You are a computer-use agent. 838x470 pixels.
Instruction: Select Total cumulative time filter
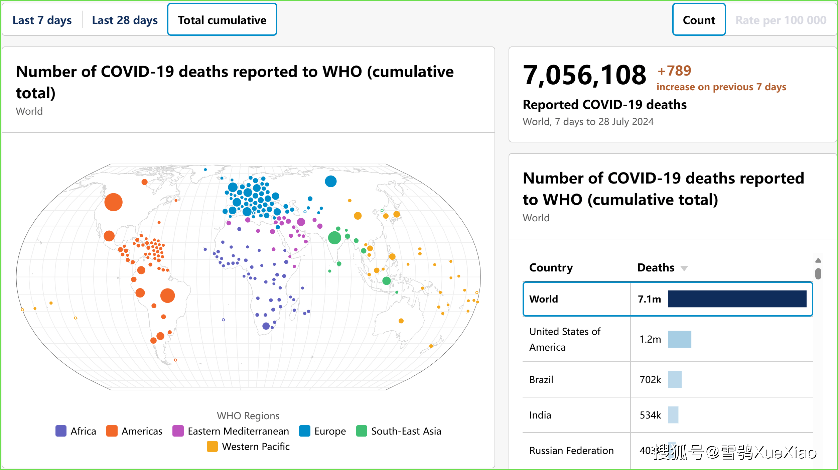[x=222, y=20]
